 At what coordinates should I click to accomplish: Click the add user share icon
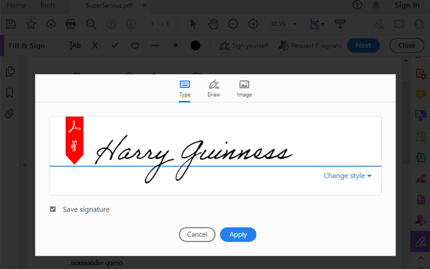419,24
